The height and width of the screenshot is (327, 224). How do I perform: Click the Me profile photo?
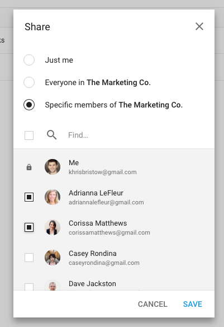(x=53, y=167)
